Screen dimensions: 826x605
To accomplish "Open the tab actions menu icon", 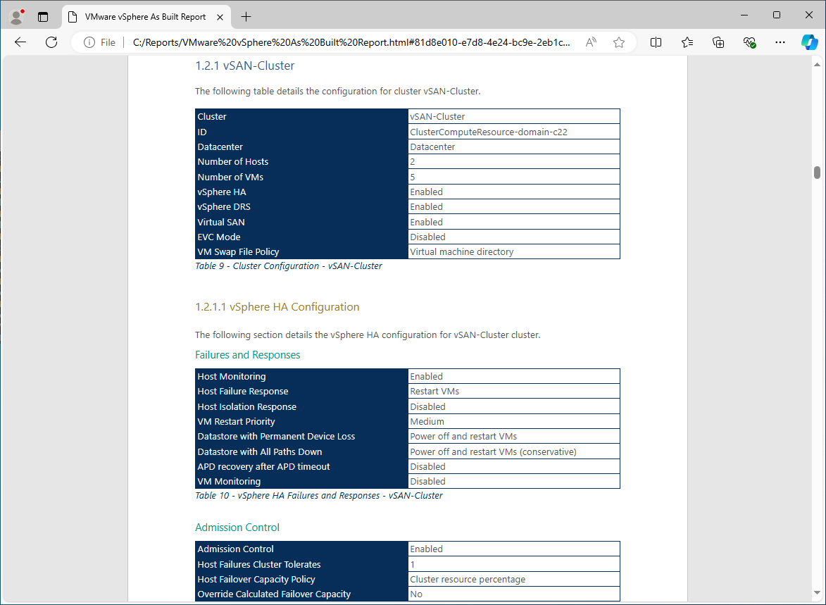I will coord(43,17).
